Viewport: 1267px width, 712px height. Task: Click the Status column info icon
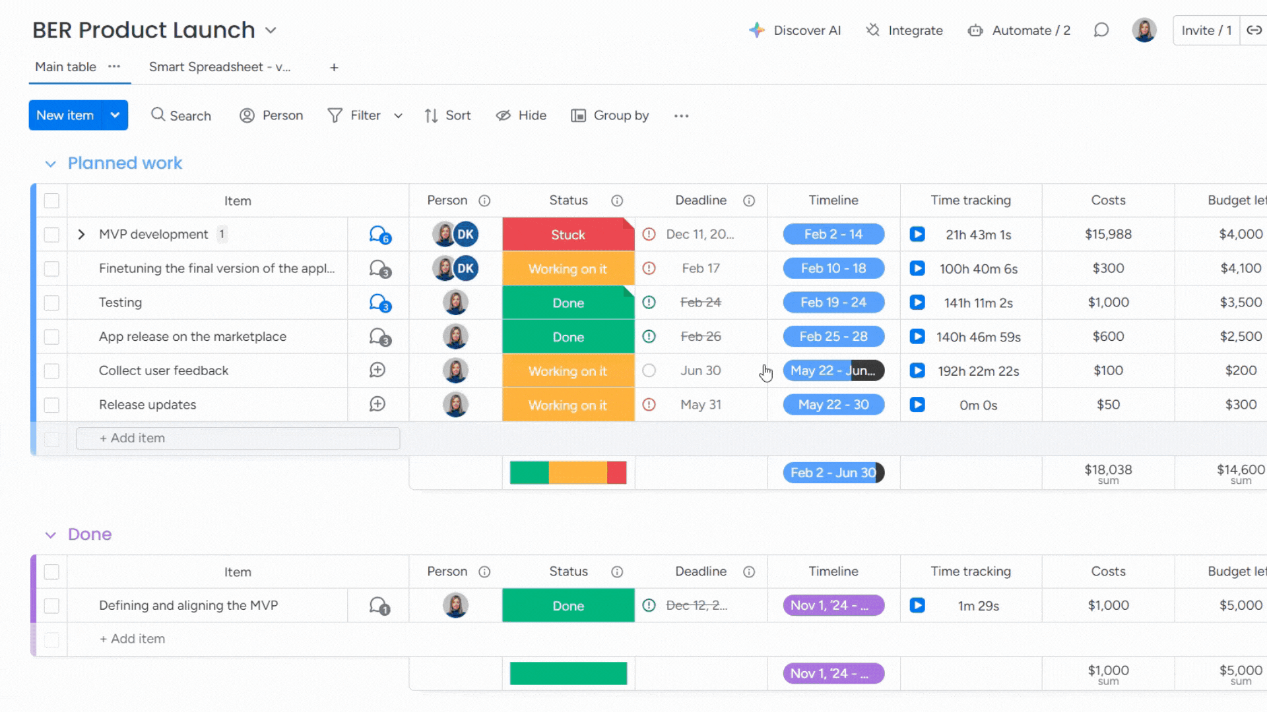tap(617, 201)
